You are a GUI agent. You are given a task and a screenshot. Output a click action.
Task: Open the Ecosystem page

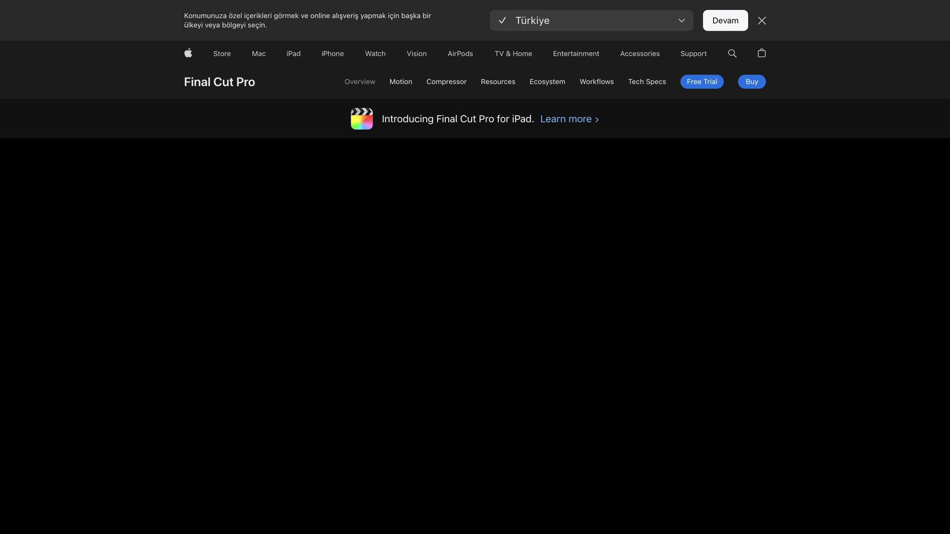(547, 82)
